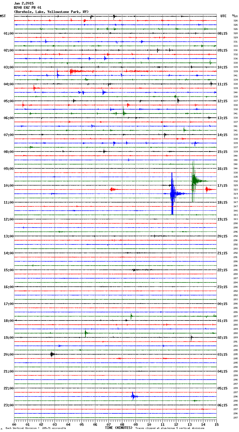Click minute tick label 15 on x-axis
The height and width of the screenshot is (432, 239).
[217, 425]
